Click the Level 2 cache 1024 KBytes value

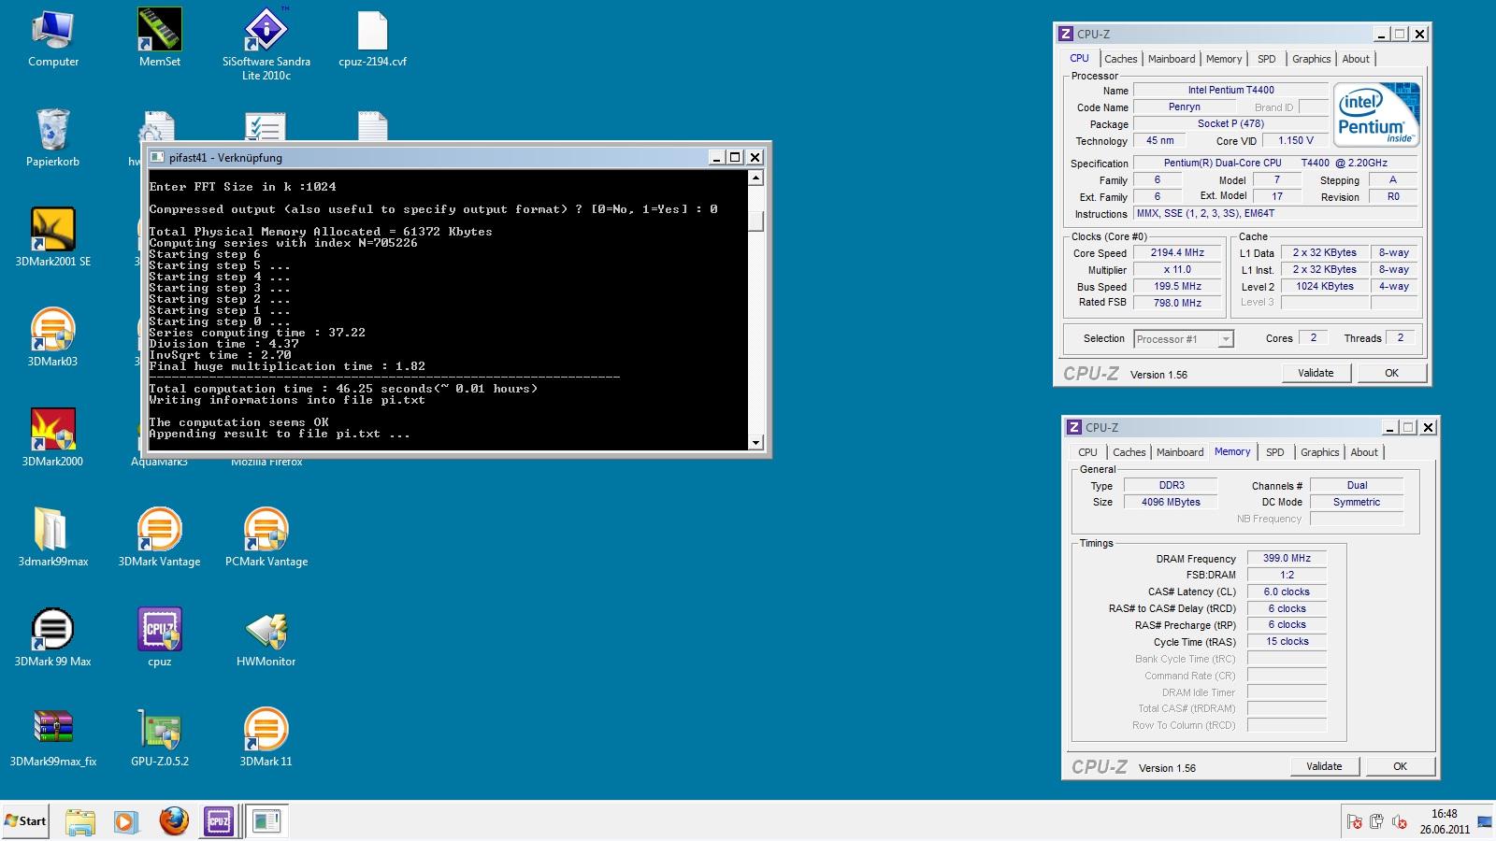pos(1324,287)
